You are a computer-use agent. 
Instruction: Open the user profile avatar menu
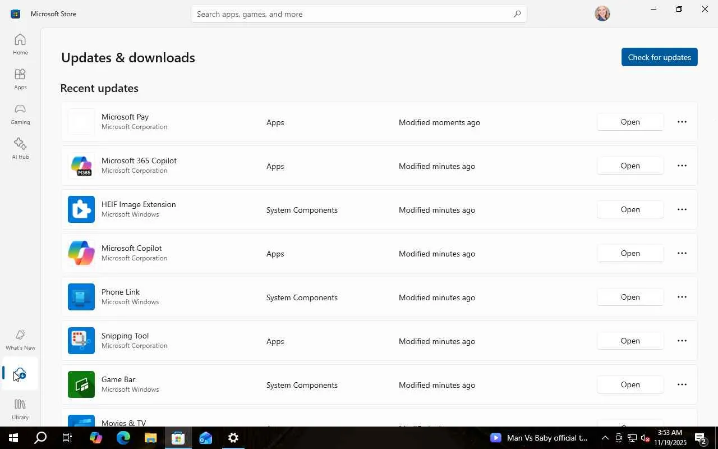pos(602,13)
